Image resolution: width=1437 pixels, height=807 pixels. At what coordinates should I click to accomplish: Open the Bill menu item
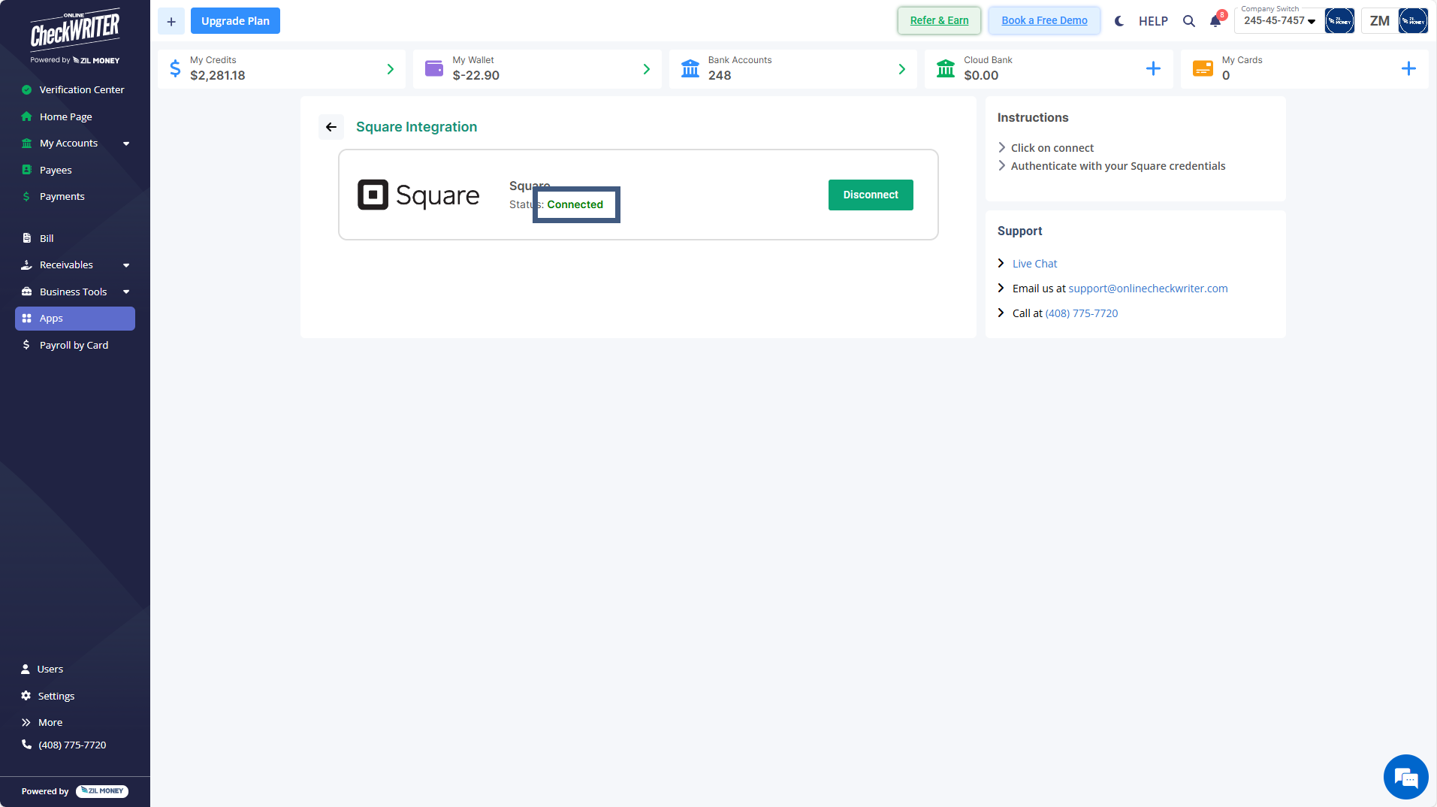click(47, 238)
